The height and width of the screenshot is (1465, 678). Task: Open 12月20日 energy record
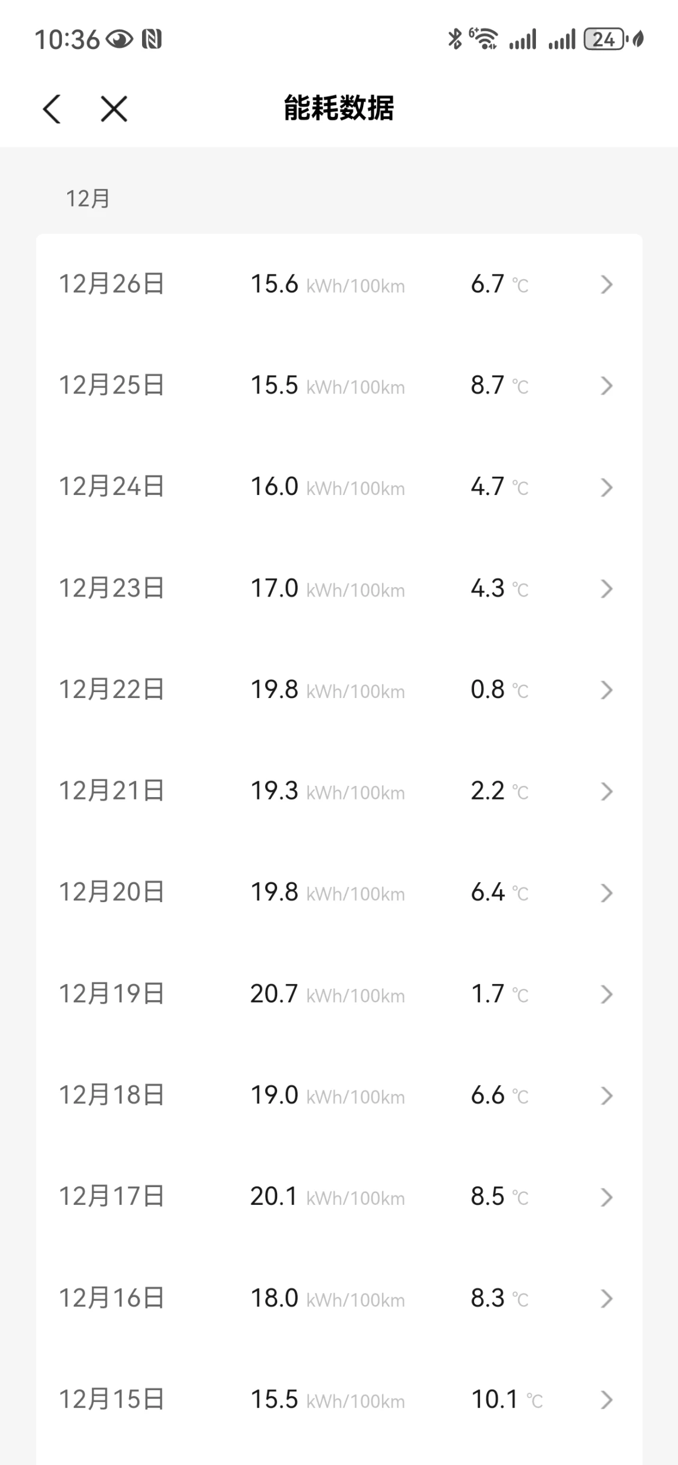pos(339,893)
